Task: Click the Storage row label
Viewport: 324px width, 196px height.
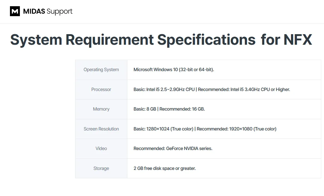Action: 101,168
